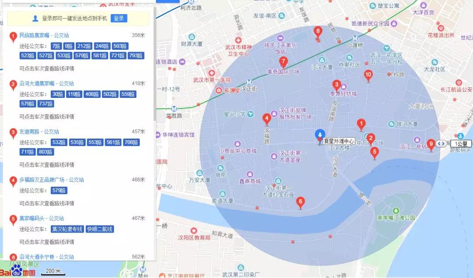Image resolution: width=473 pixels, height=278 pixels.
Task: Click the 1公里 radius label
Action: (461, 144)
